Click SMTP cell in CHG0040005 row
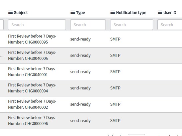 115,55
